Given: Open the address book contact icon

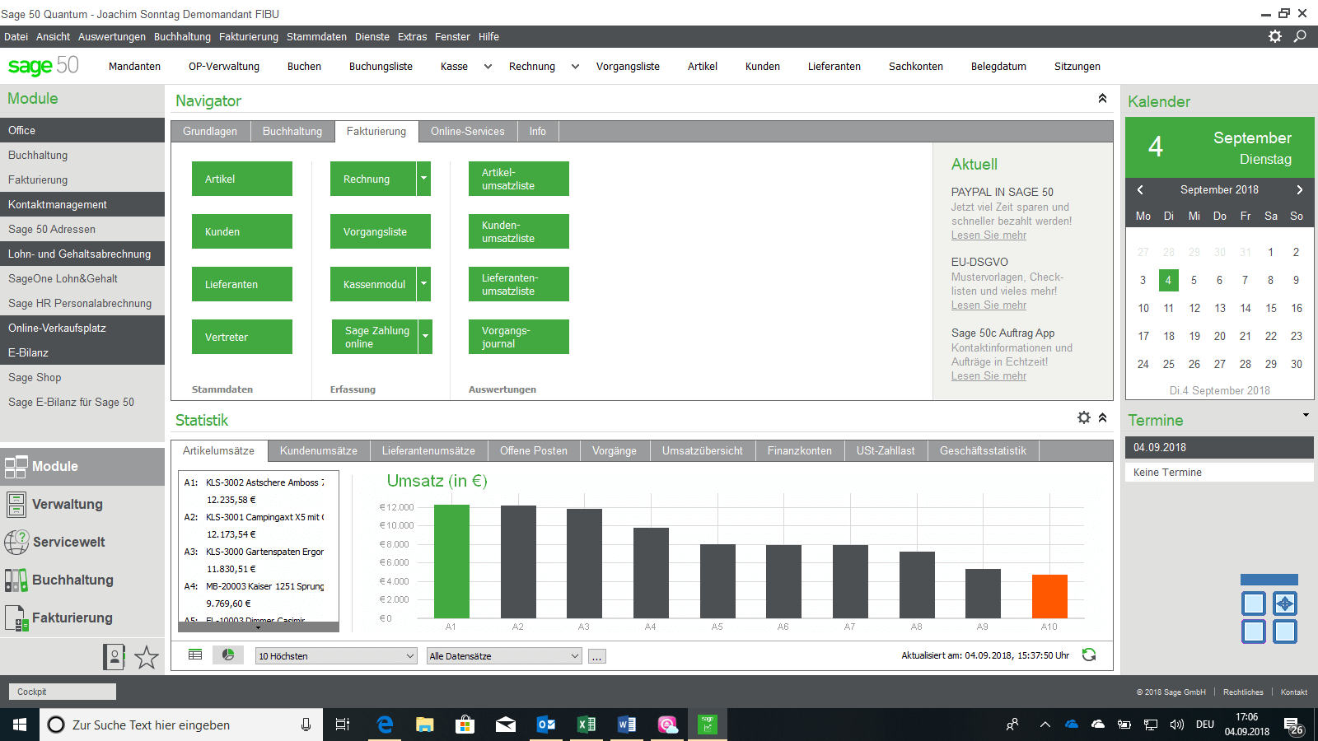Looking at the screenshot, I should (114, 657).
